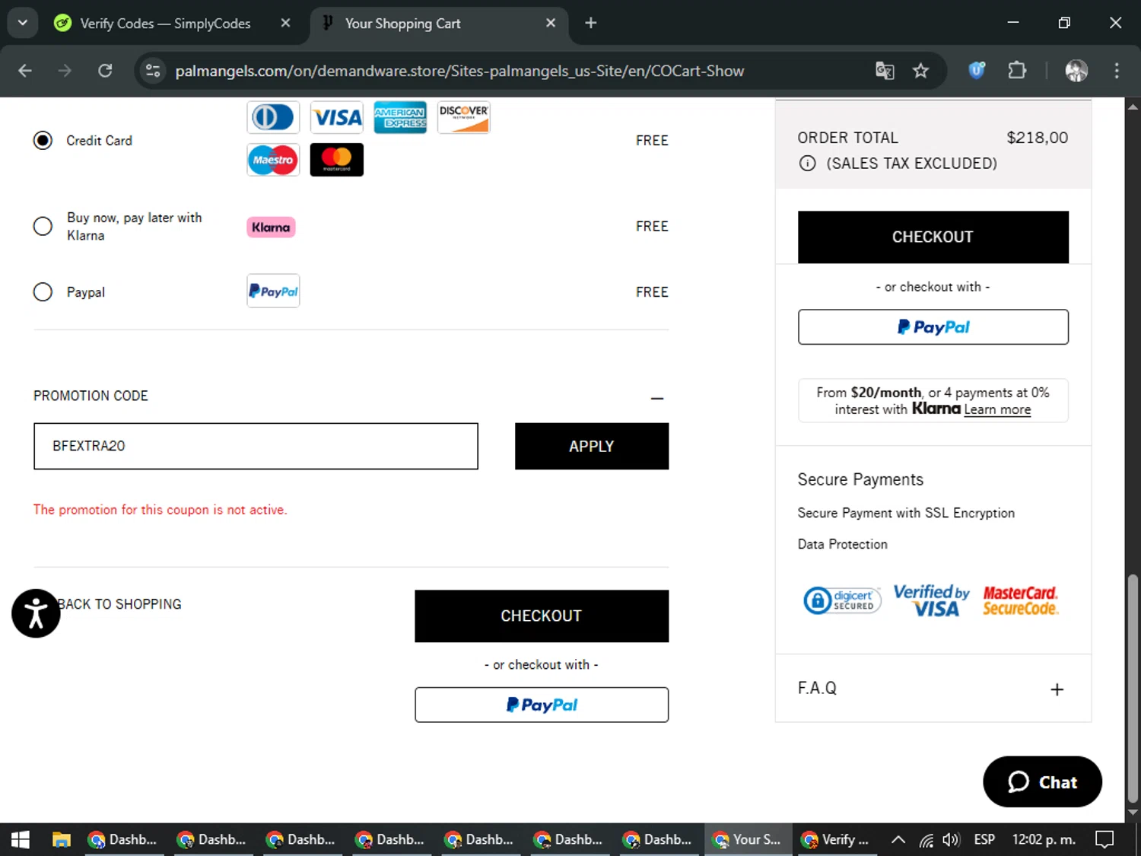Image resolution: width=1141 pixels, height=856 pixels.
Task: Change ESP keyboard language
Action: point(984,839)
